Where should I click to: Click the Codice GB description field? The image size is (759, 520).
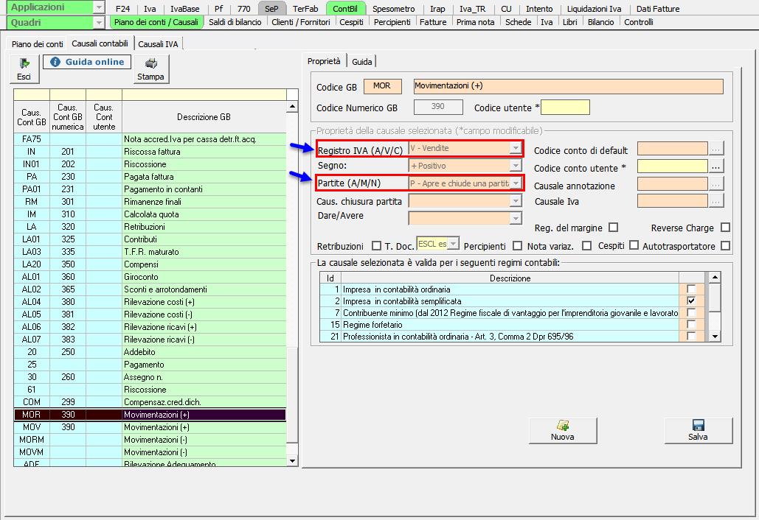click(568, 86)
